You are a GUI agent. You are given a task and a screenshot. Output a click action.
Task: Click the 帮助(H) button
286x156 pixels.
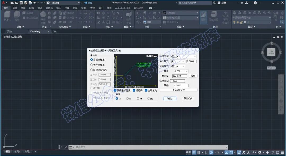tap(188, 98)
